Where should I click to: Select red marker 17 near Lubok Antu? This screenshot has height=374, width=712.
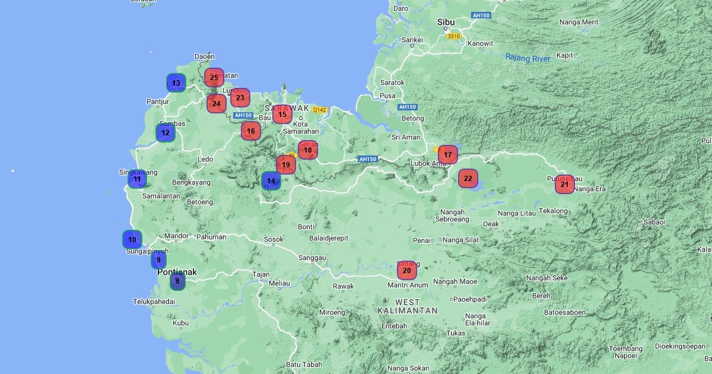click(448, 155)
